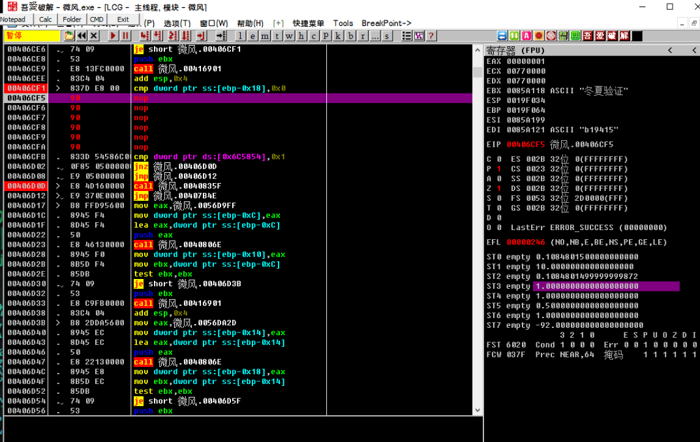Screen dimensions: 700x442
Task: Open the call stack with the 'k' button
Action: pos(339,36)
